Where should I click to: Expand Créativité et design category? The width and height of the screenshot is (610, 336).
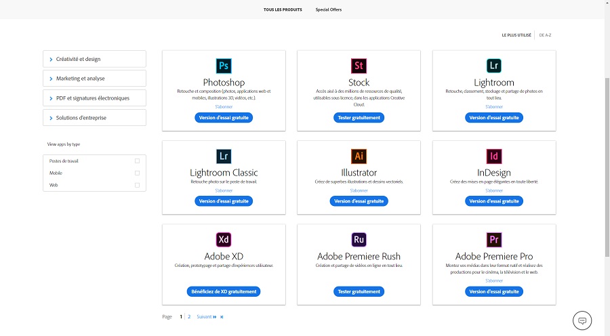coord(94,59)
